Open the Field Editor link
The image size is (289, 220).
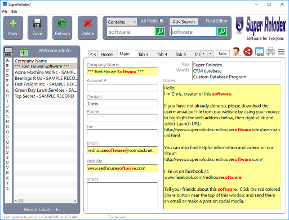tap(216, 21)
